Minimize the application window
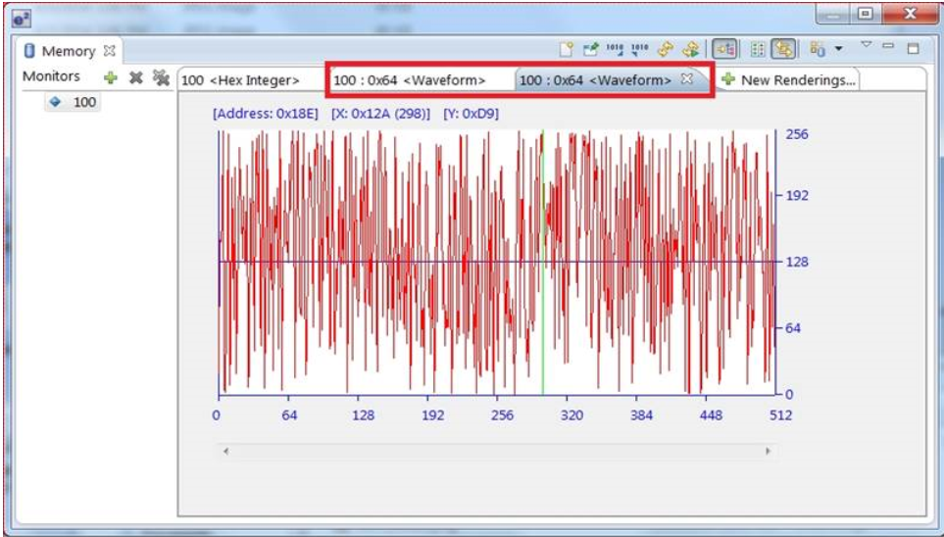Screen dimensions: 944x537 click(834, 14)
